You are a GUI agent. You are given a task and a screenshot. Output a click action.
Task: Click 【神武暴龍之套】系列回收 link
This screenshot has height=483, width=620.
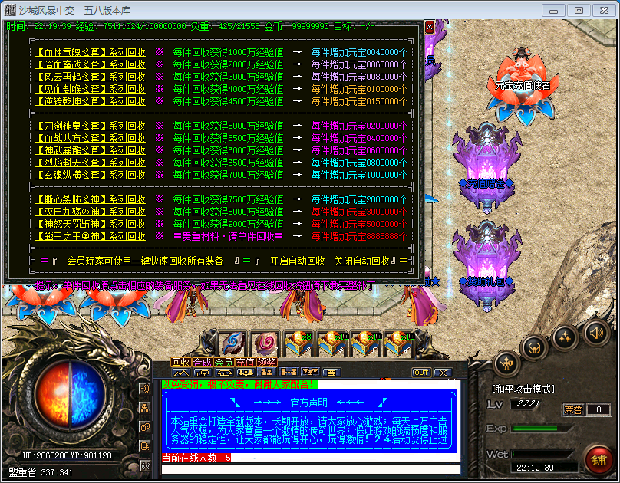coord(91,150)
